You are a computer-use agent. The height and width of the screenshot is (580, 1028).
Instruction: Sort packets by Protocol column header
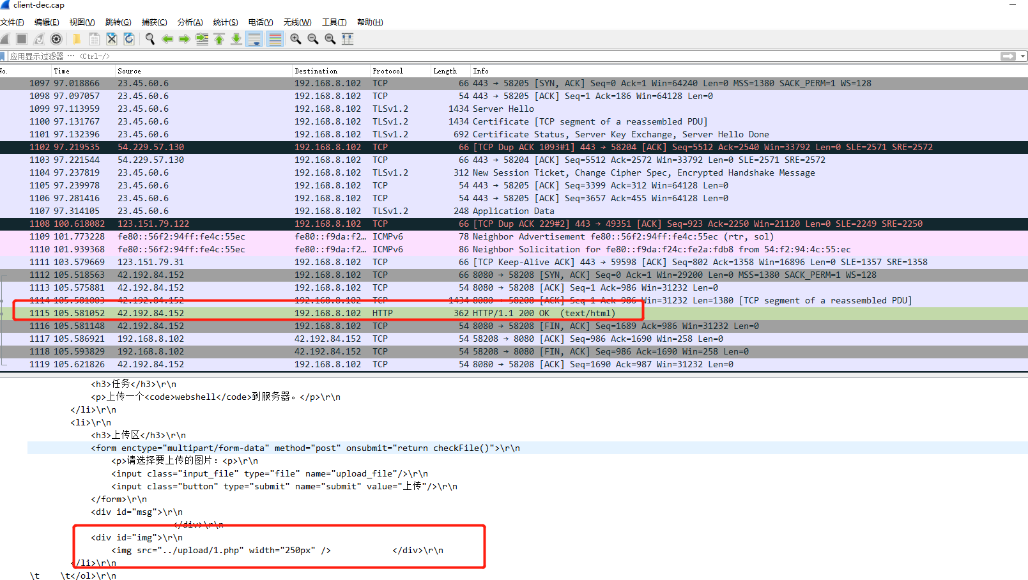click(x=400, y=71)
